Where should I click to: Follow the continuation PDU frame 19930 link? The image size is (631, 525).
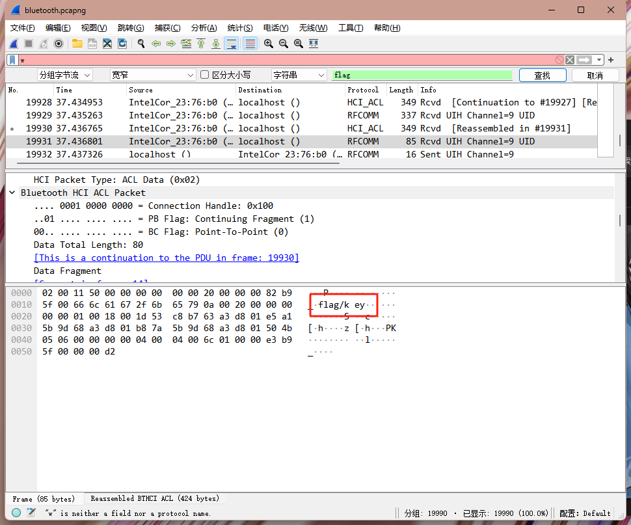click(x=166, y=258)
